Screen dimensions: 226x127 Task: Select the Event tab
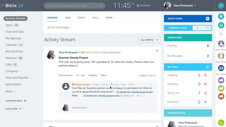pos(82,18)
